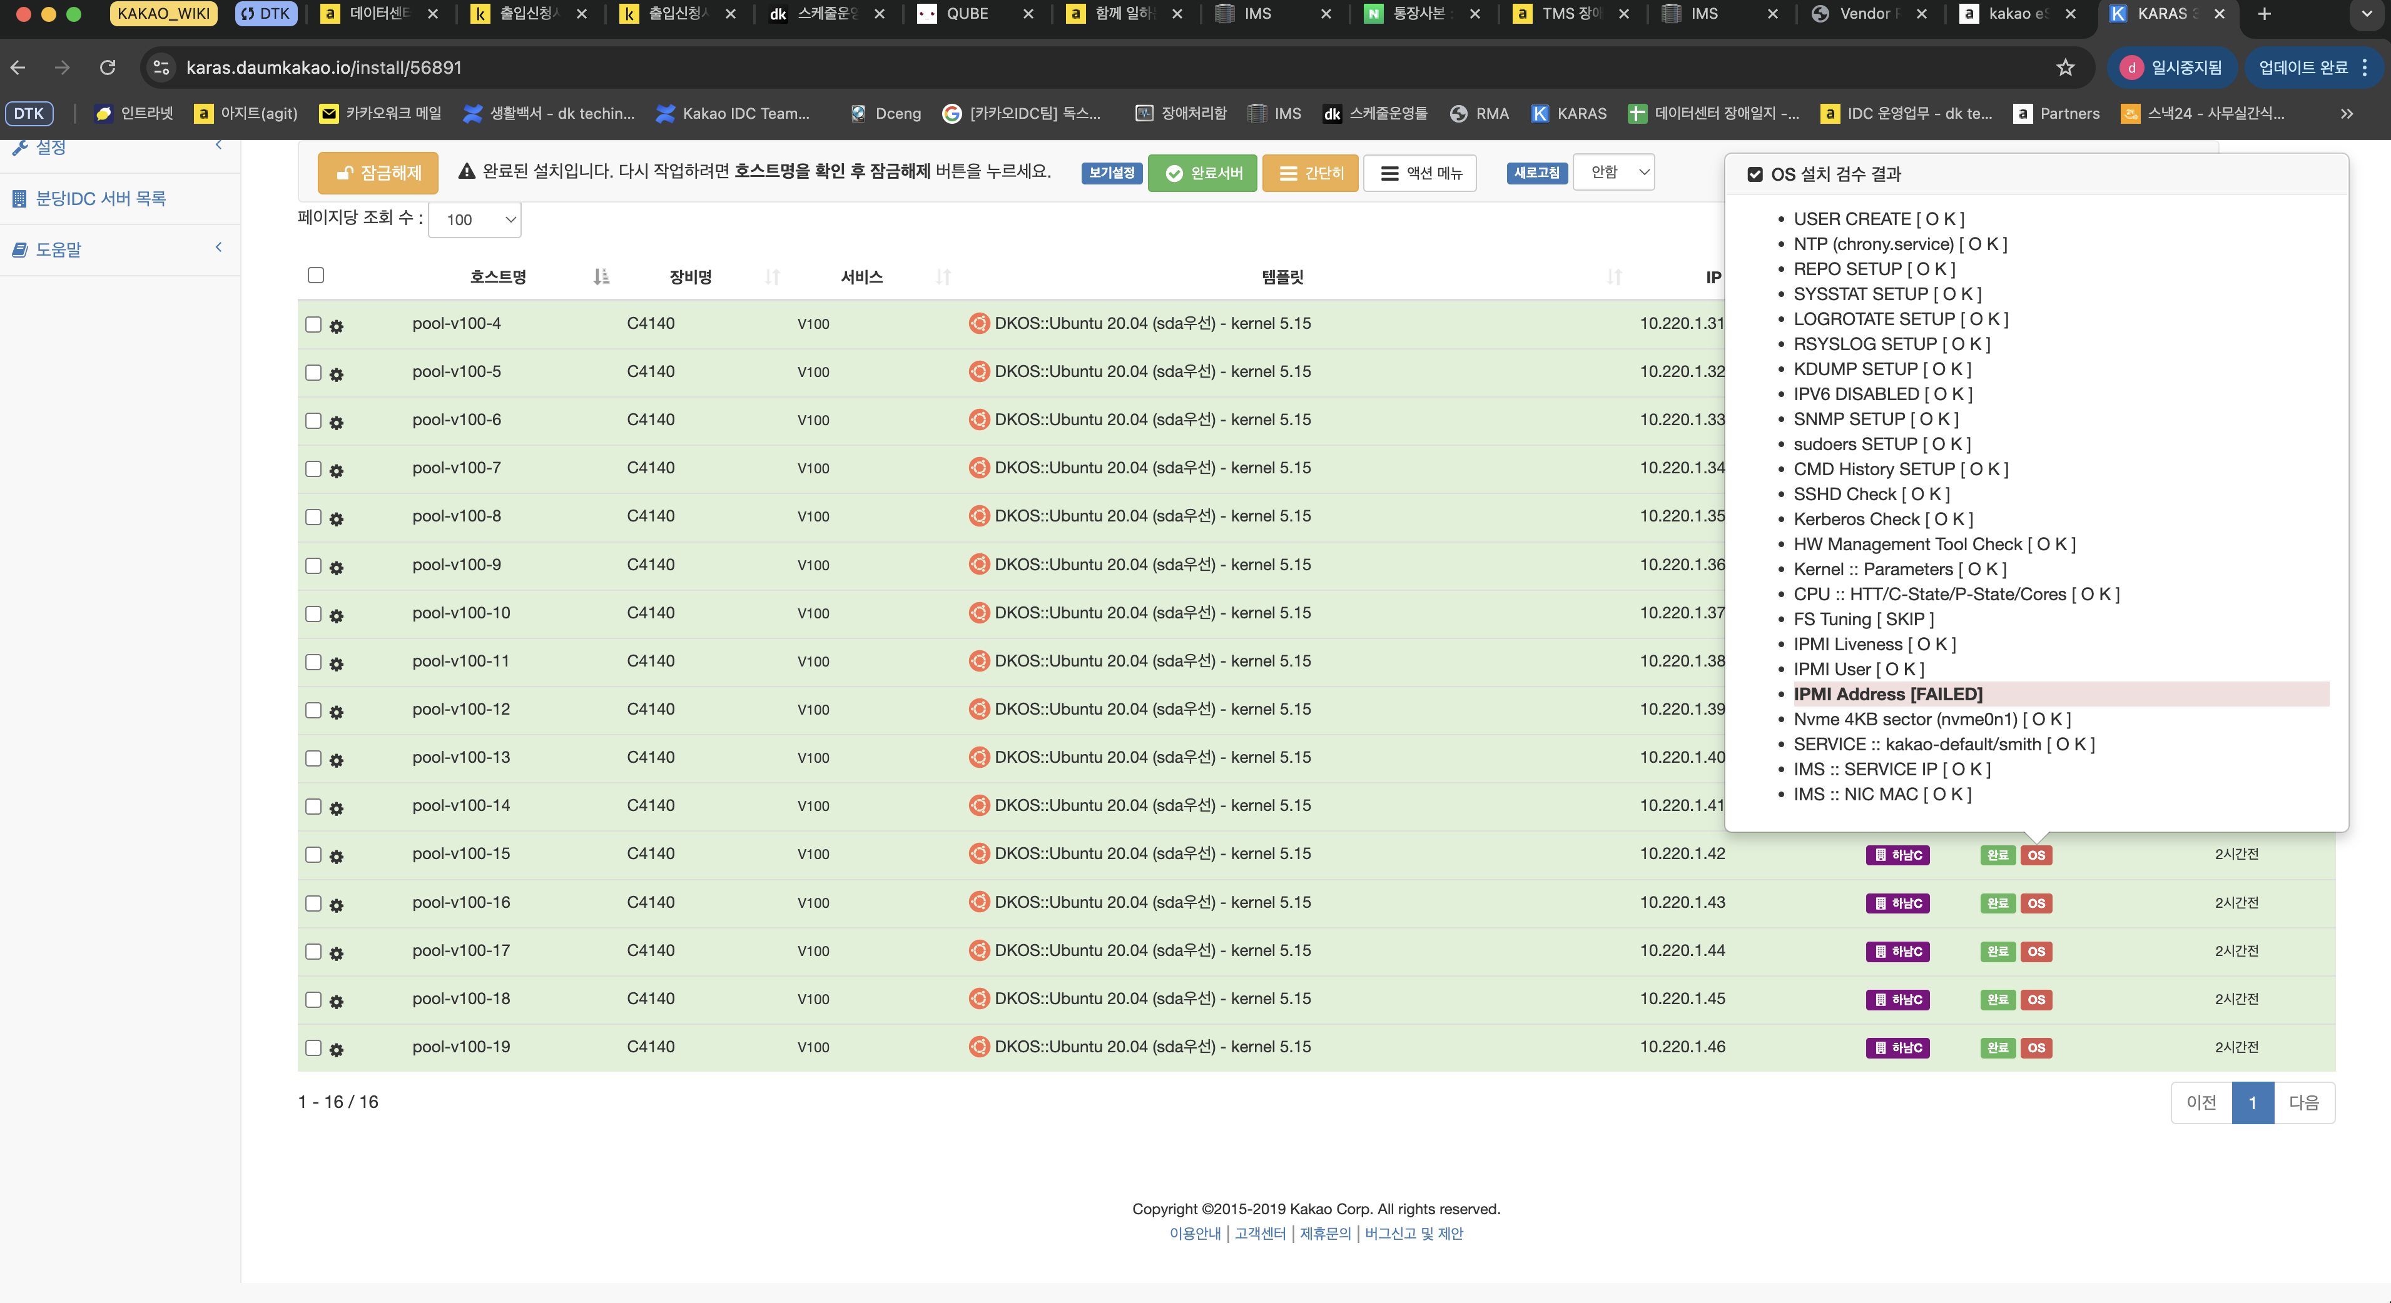Toggle OS 설치 검수 결과 checkbox
Screen dimensions: 2391x1303
(1754, 174)
